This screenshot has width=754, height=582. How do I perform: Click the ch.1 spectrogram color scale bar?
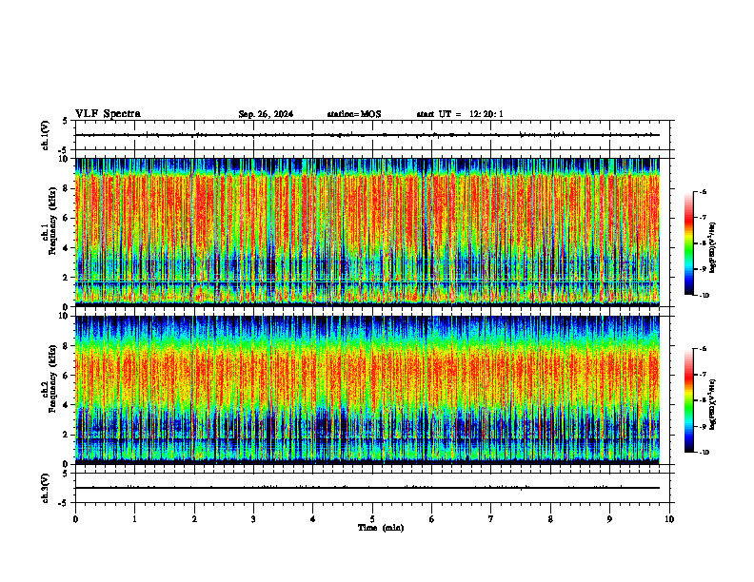688,243
